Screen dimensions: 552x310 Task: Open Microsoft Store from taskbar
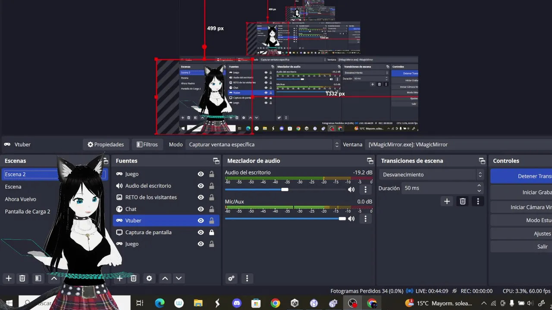[x=256, y=303]
